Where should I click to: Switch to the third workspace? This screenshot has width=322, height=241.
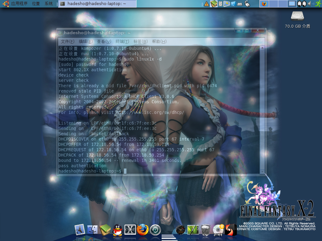pyautogui.click(x=283, y=4)
